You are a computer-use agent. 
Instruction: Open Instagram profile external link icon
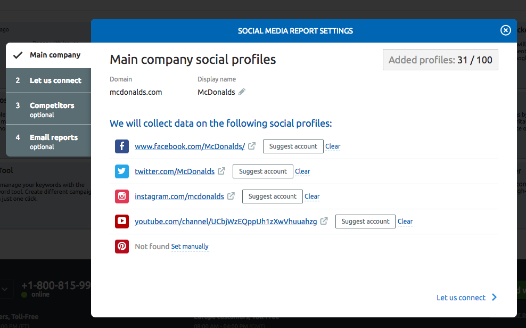pyautogui.click(x=231, y=196)
